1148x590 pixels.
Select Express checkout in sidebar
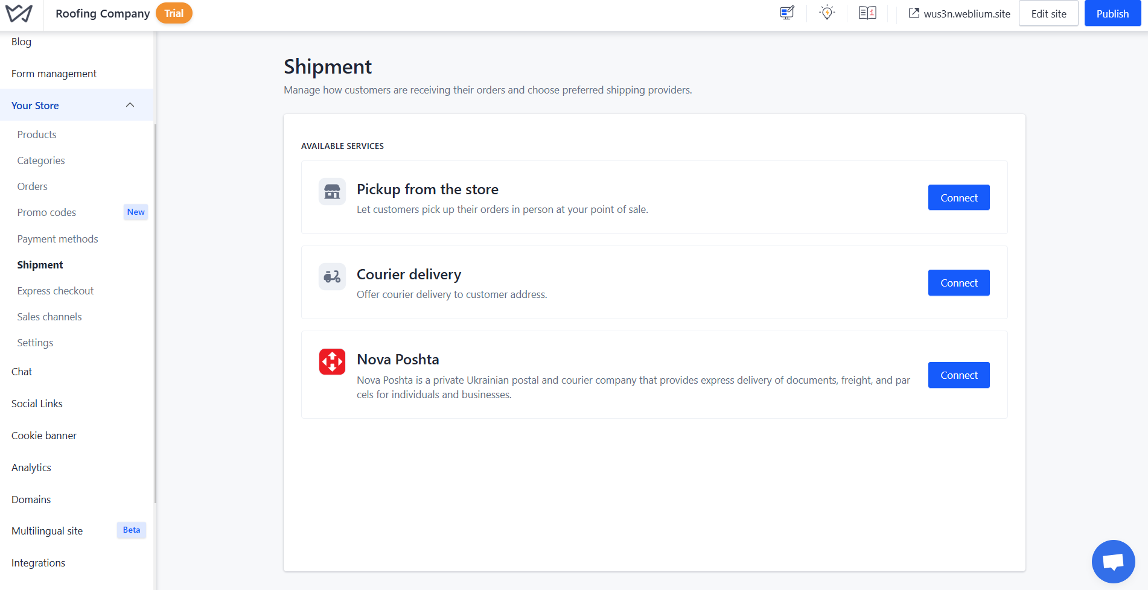click(56, 291)
